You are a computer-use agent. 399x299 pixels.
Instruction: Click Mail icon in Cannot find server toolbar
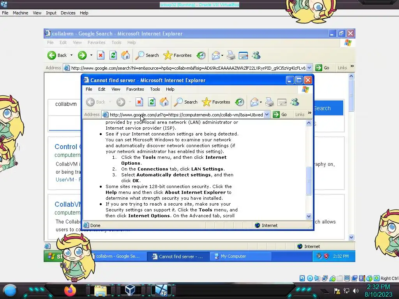click(x=254, y=102)
